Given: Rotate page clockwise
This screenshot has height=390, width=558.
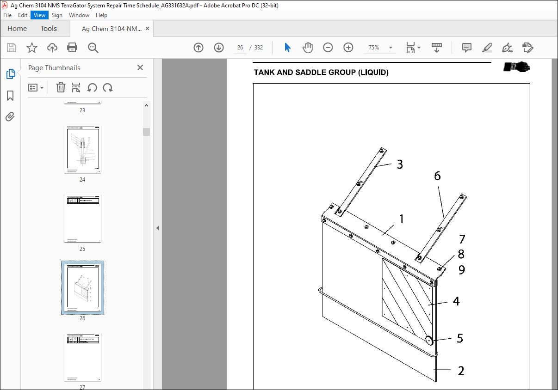Looking at the screenshot, I should 108,87.
